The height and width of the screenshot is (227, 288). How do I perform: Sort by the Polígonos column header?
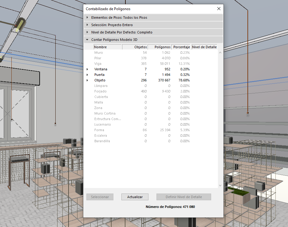tap(160, 47)
